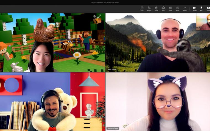Mute the Mic
Image resolution: width=210 pixels, height=131 pixels.
coord(201,9)
